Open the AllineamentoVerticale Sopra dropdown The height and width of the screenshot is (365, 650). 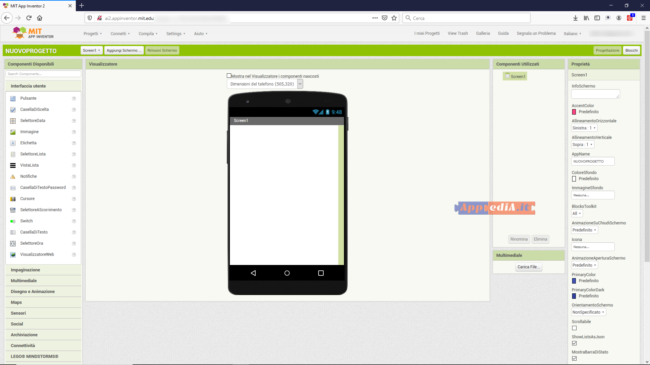coord(582,145)
